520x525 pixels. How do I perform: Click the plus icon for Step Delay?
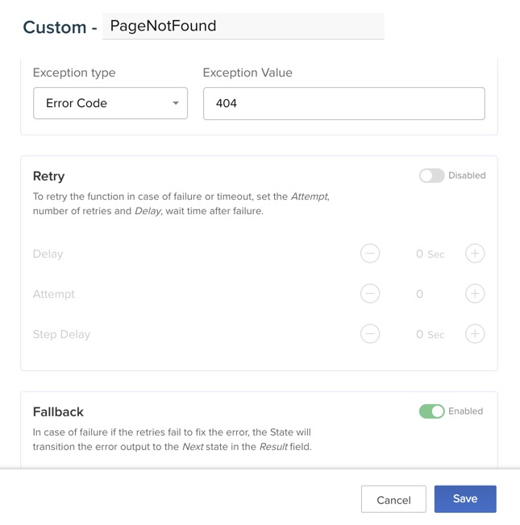pos(475,334)
